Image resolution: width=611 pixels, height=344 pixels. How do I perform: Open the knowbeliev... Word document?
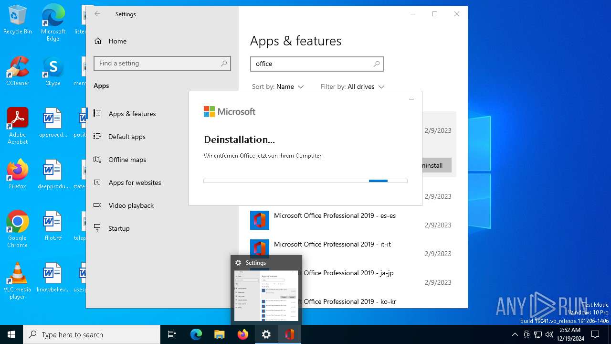click(x=53, y=277)
